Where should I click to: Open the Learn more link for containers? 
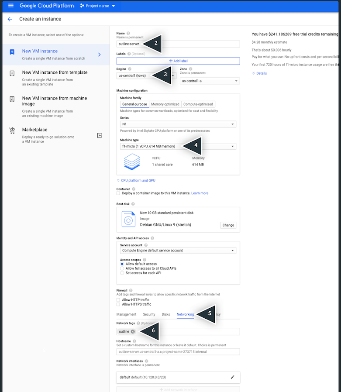tap(200, 193)
